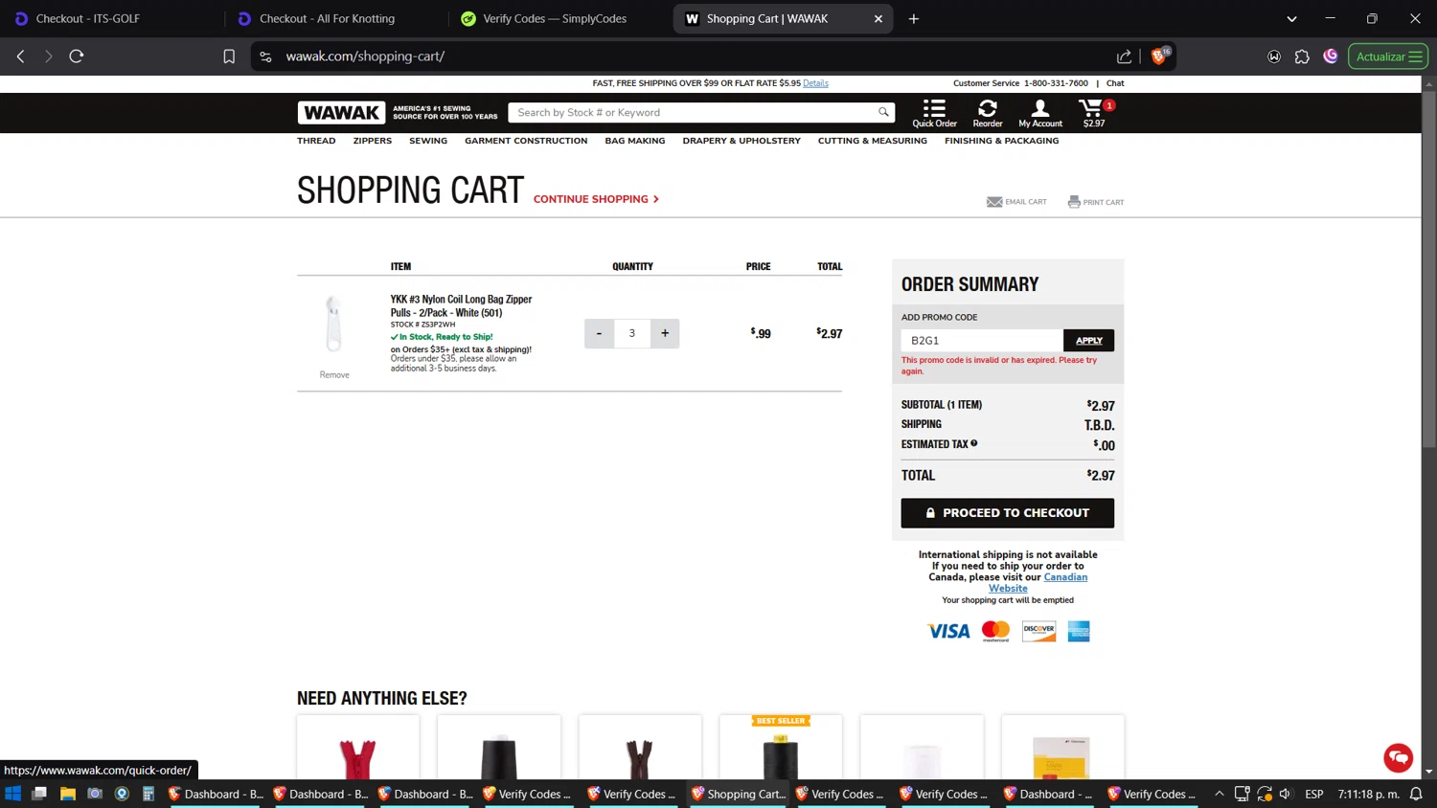Open the cart icon showing $2.97
Image resolution: width=1437 pixels, height=808 pixels.
1094,112
